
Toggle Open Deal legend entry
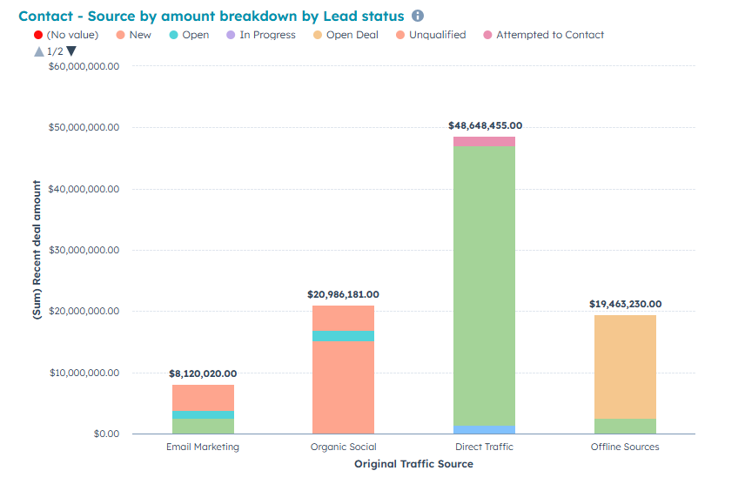tap(345, 35)
